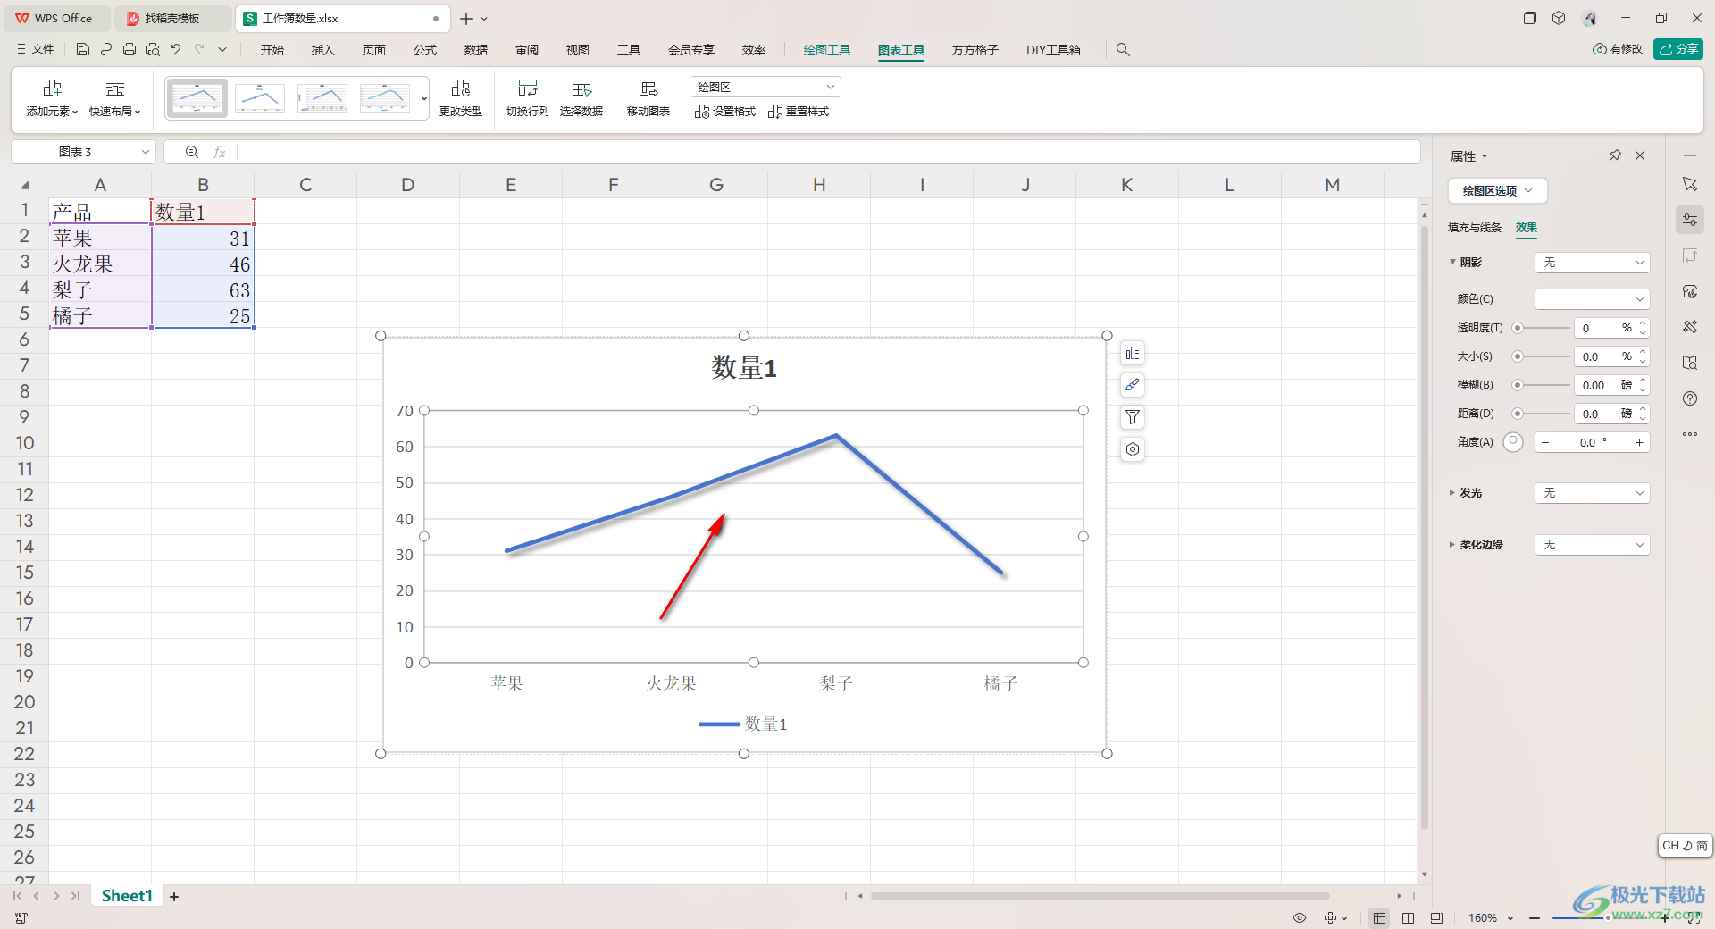Open the 开始 ribbon tab
1715x929 pixels.
(272, 50)
